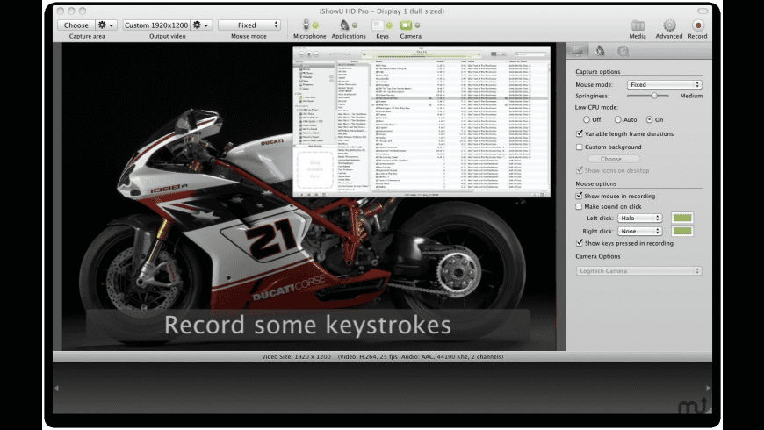Open the Logitech Camera dropdown
This screenshot has height=430, width=764.
click(638, 271)
